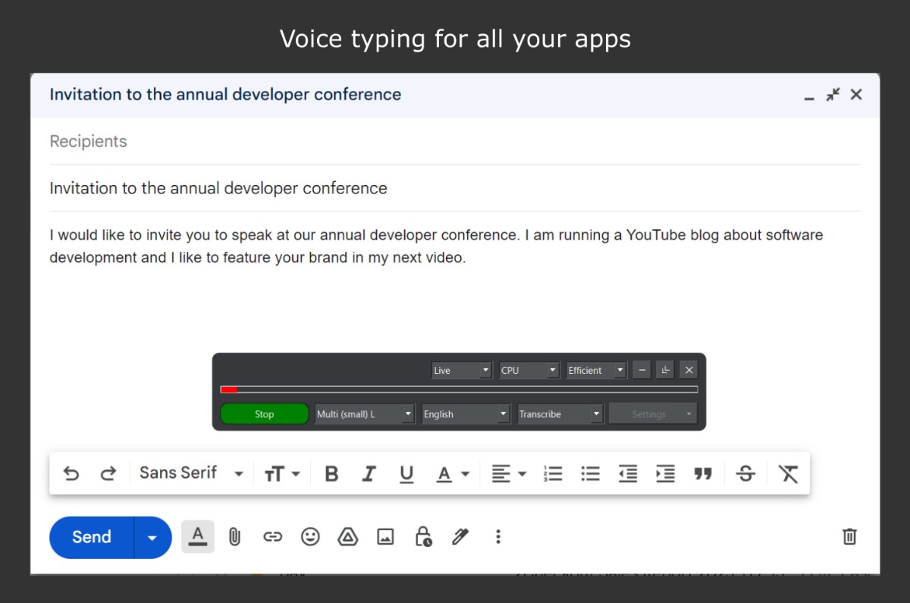Undo the last edit in the compose toolbar
The image size is (910, 603).
pyautogui.click(x=71, y=474)
